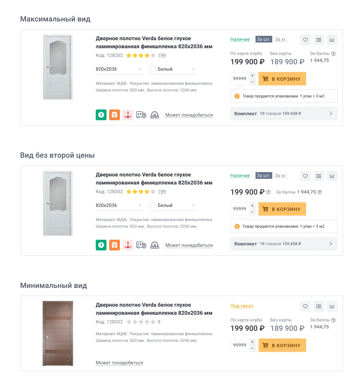Click the heart favorite icon in Максимальный вид card
The image size is (363, 382).
(x=305, y=40)
